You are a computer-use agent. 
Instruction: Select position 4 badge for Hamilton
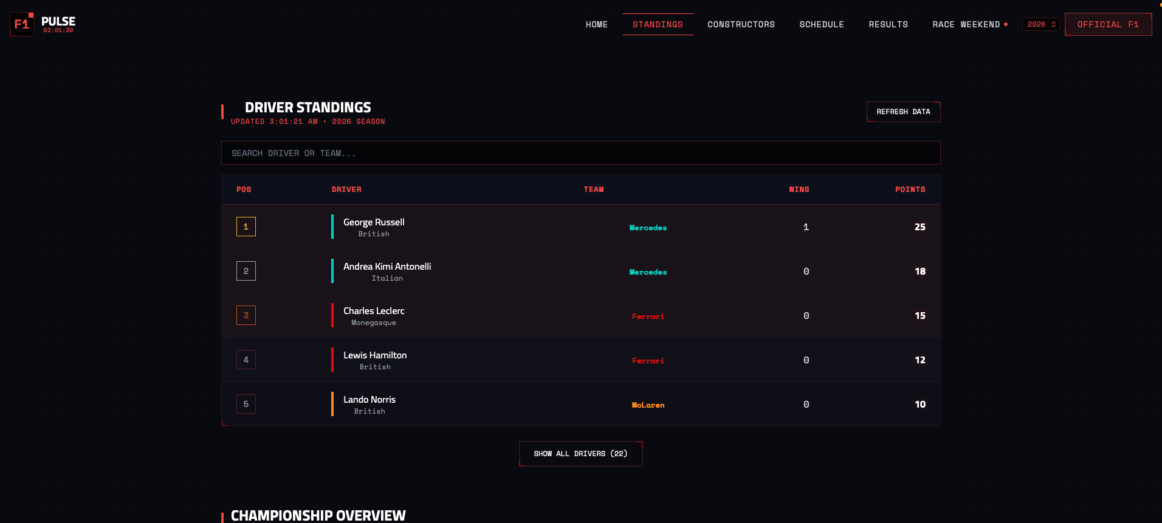246,360
